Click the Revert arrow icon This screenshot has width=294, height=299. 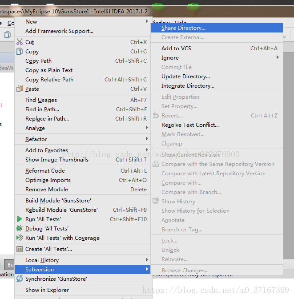click(156, 115)
